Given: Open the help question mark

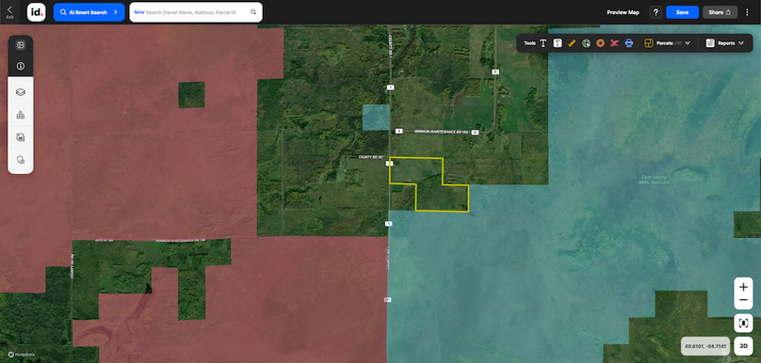Looking at the screenshot, I should pyautogui.click(x=656, y=12).
